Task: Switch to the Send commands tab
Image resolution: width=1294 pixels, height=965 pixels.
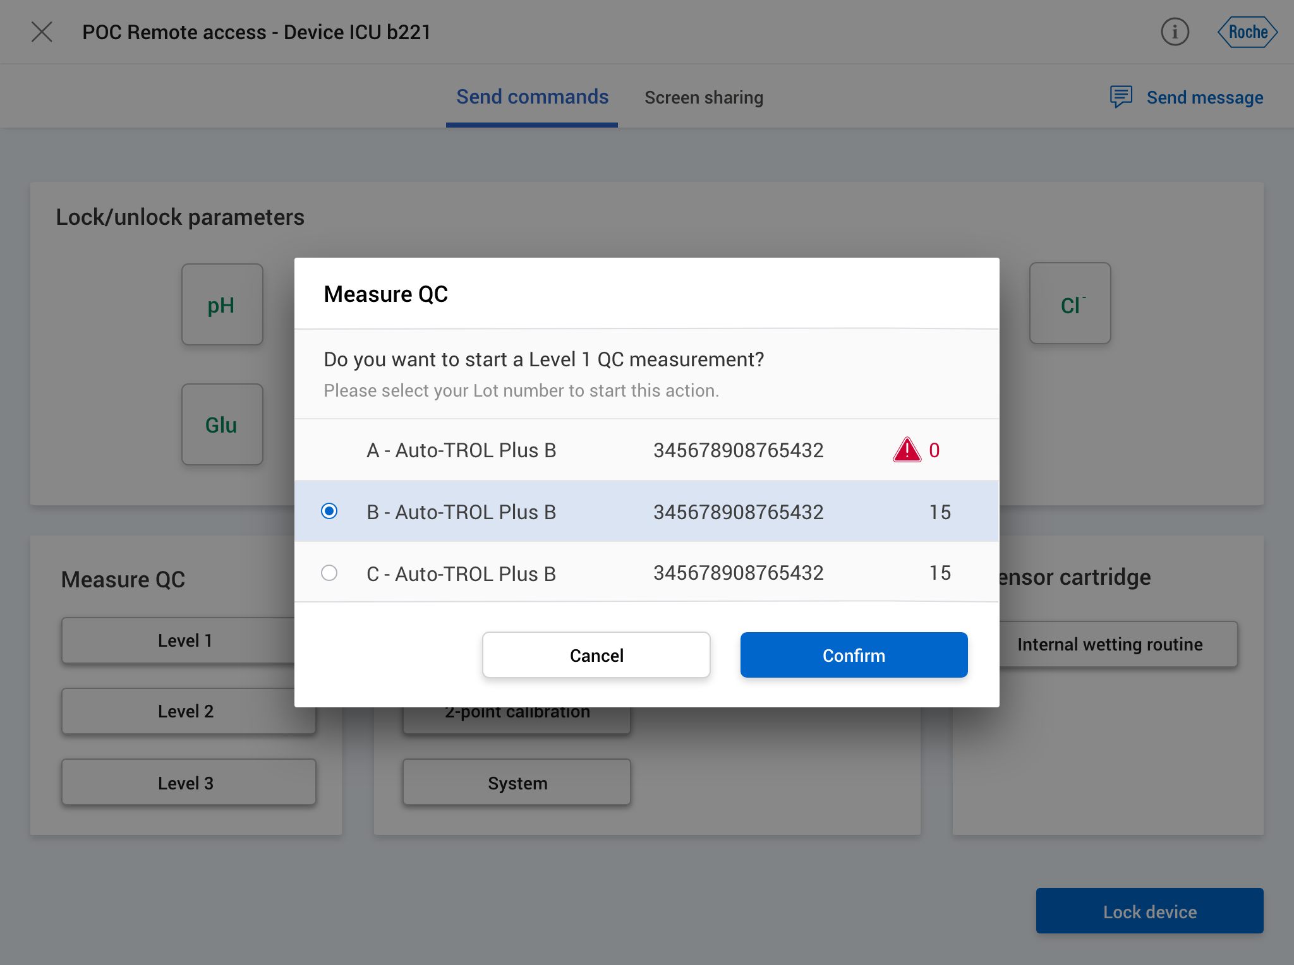Action: 532,97
